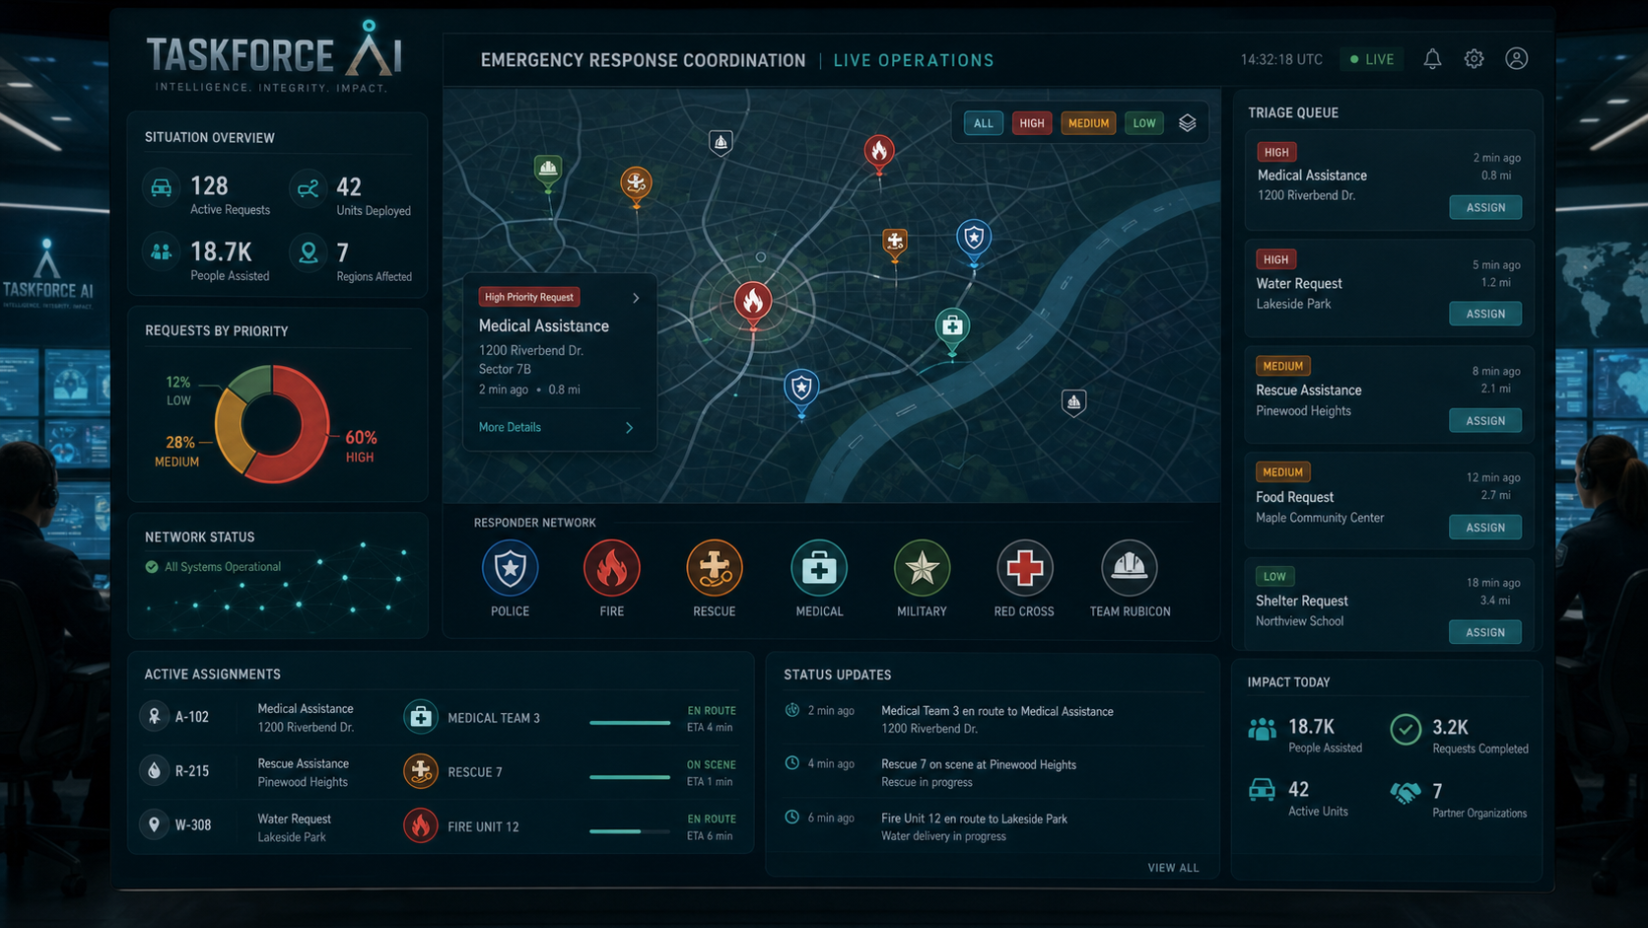The width and height of the screenshot is (1648, 928).
Task: Assign the Water Request at Lakeside Park
Action: [1485, 314]
